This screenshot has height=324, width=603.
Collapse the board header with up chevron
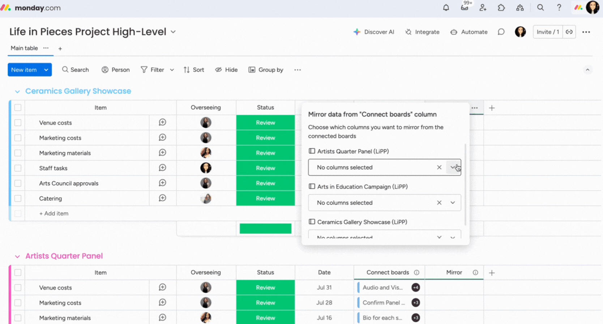[x=587, y=70]
